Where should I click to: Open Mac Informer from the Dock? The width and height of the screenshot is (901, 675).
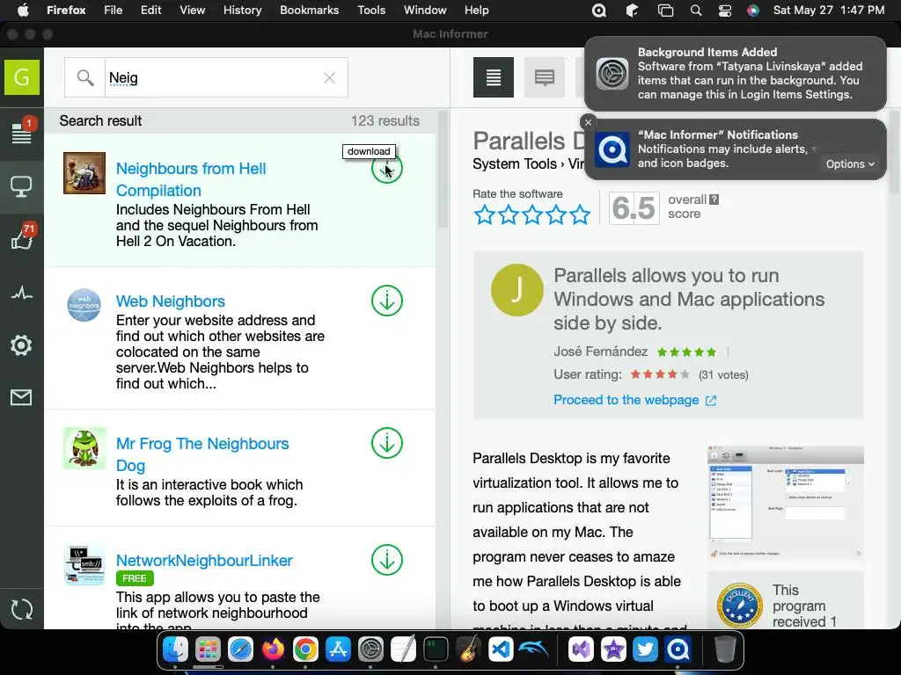pos(678,650)
